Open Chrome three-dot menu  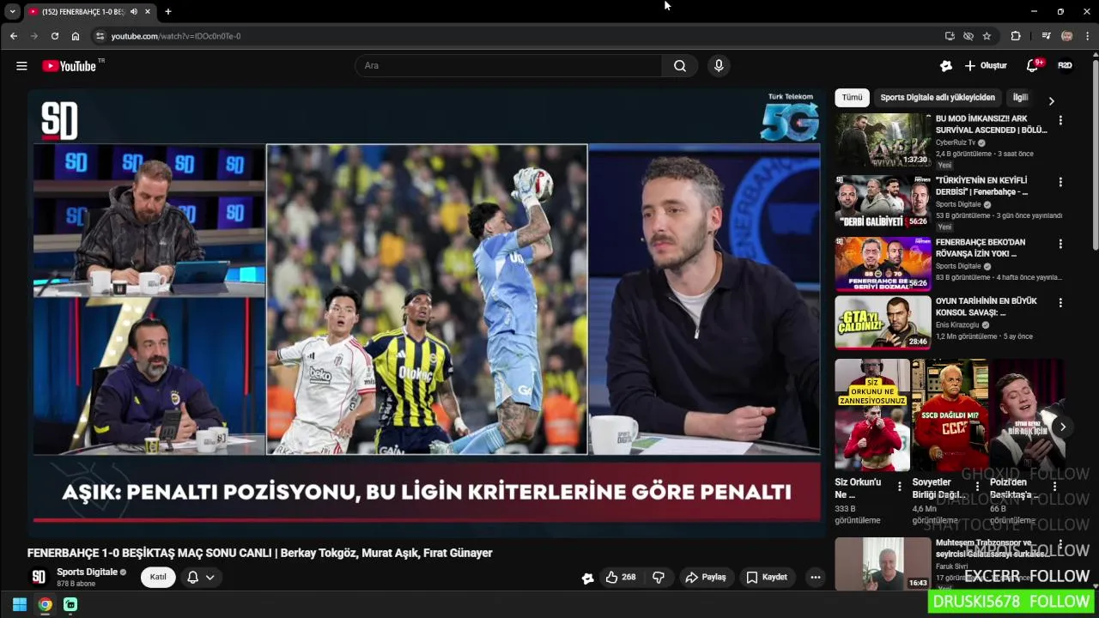tap(1087, 36)
